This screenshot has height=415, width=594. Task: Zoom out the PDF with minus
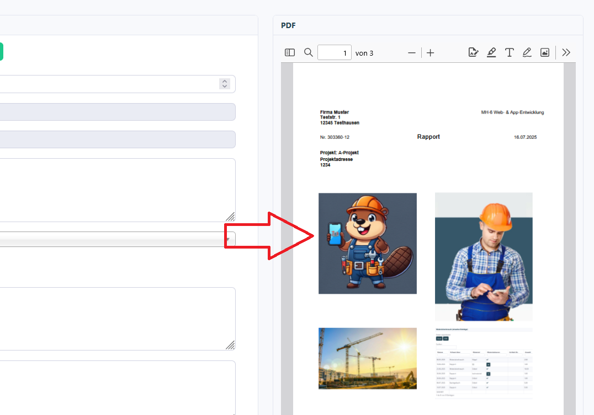(412, 53)
